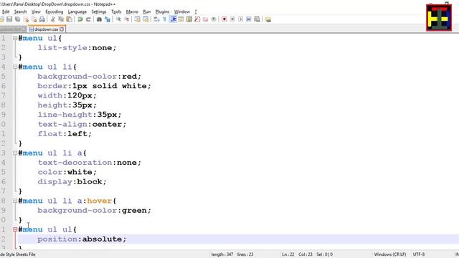
Task: Click the Paste clipboard toolbar icon
Action: (69, 19)
